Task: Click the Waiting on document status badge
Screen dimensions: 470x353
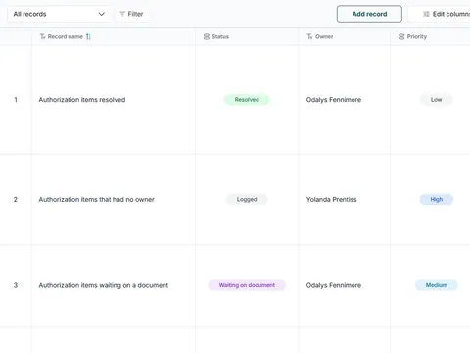Action: [x=247, y=285]
